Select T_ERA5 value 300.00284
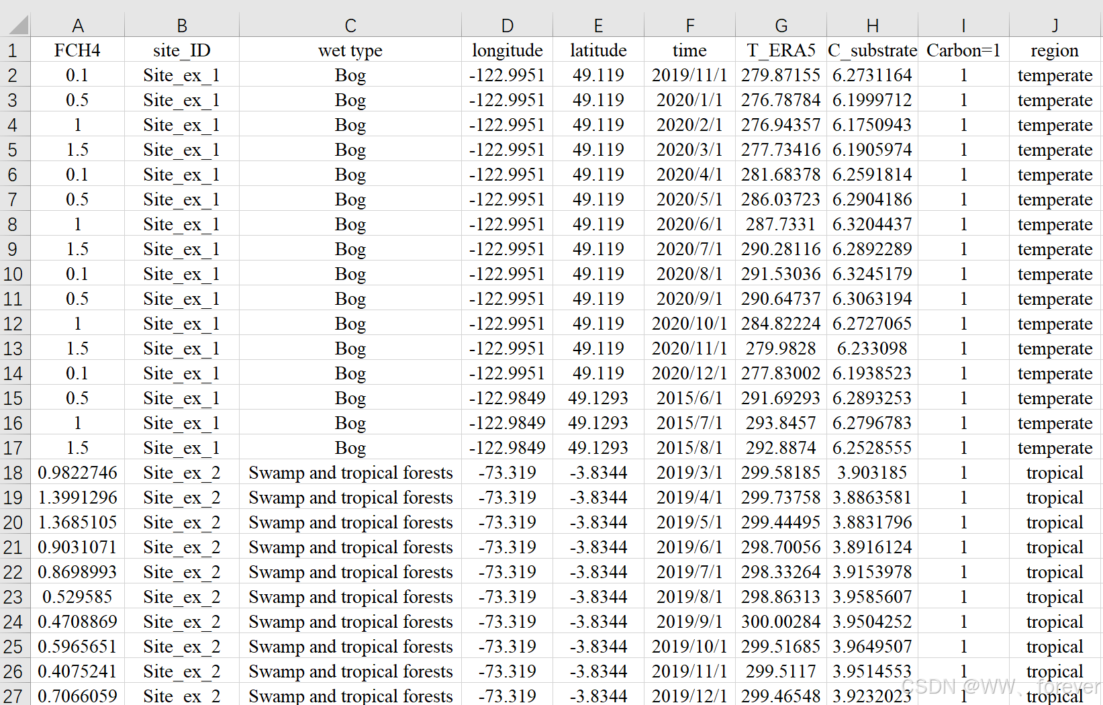This screenshot has width=1103, height=705. click(781, 621)
